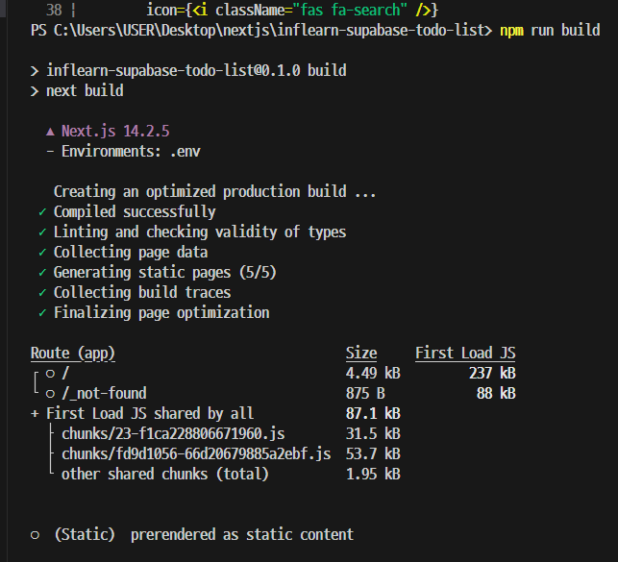
Task: Click the 'Collecting build traces' line
Action: 142,293
